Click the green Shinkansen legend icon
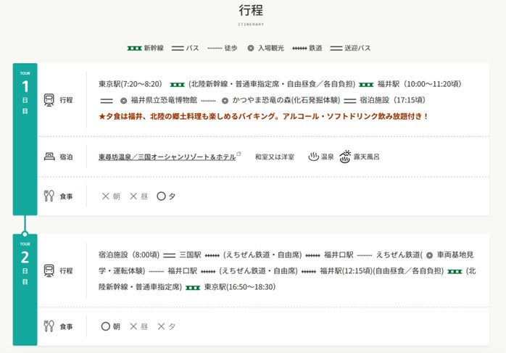The height and width of the screenshot is (353, 506). tap(134, 48)
